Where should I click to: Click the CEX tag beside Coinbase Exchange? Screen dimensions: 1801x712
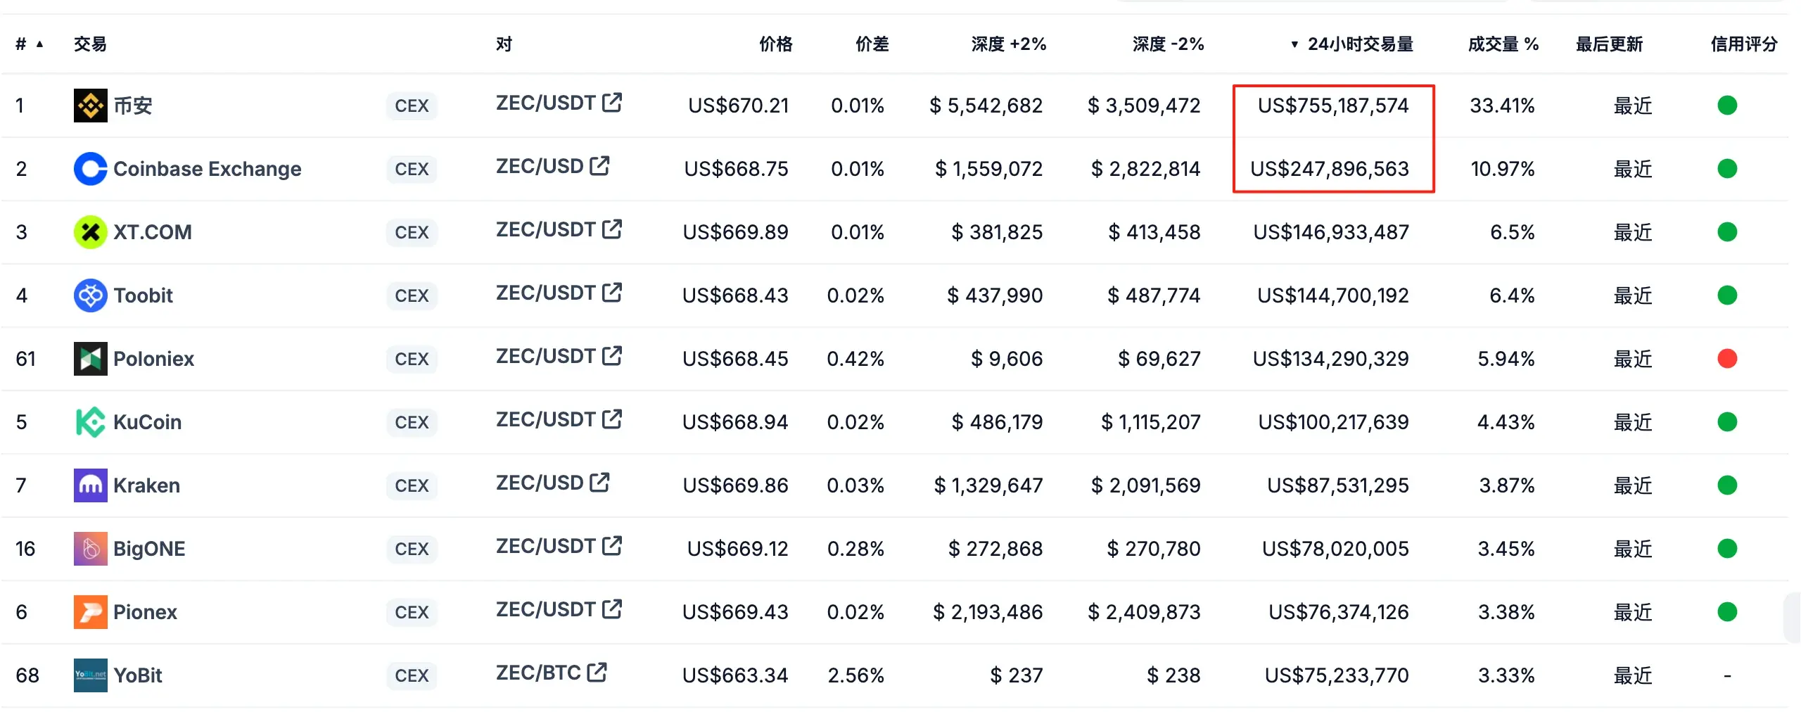(x=412, y=169)
